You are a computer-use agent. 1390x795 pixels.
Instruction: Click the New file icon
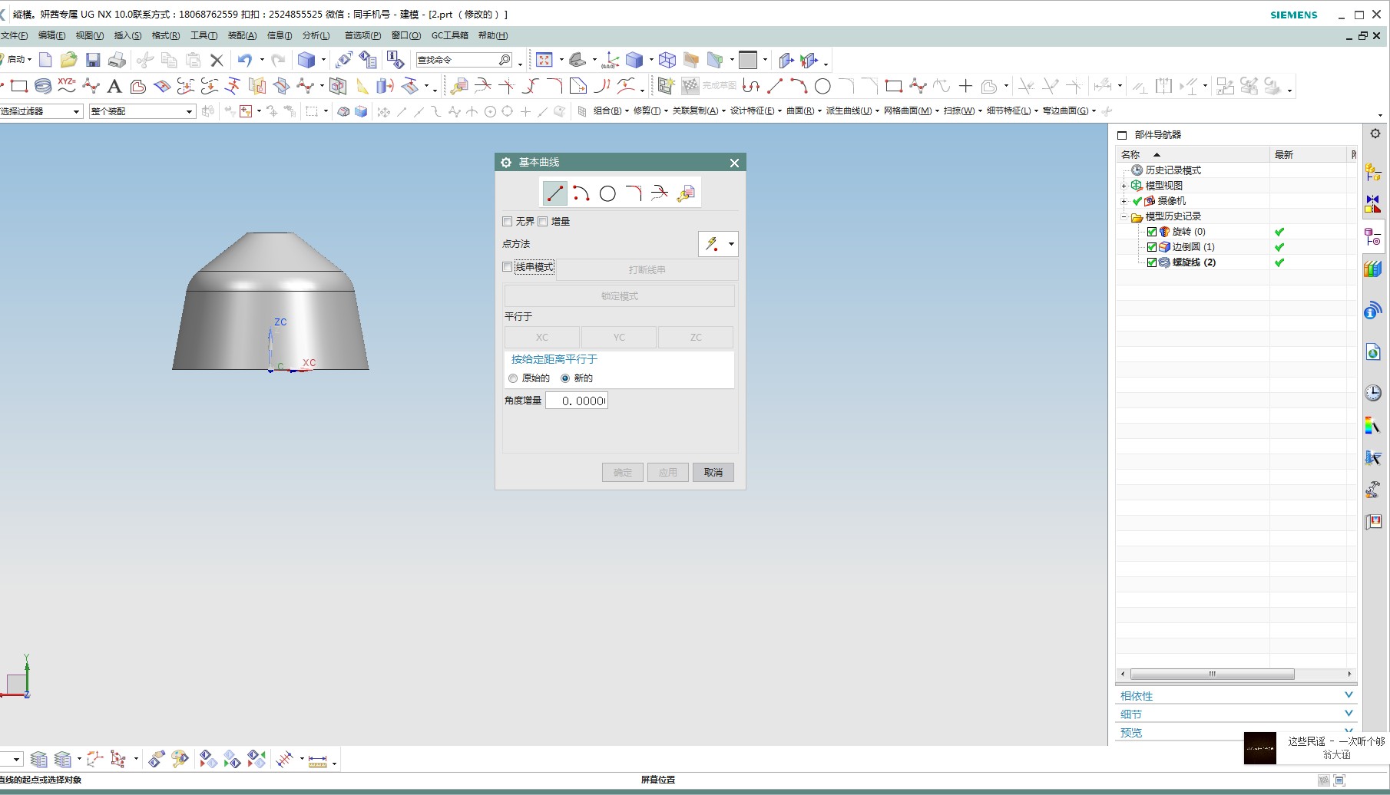45,60
